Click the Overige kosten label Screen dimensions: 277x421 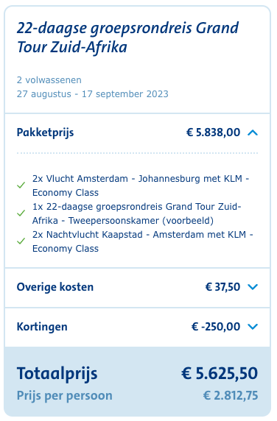pos(55,287)
